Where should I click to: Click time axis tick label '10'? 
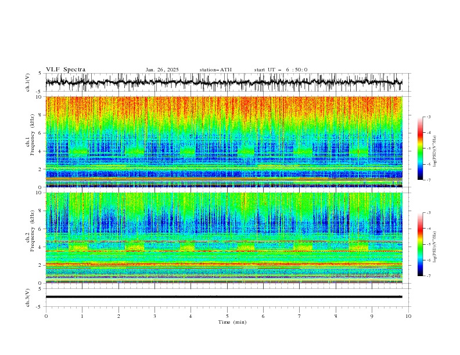click(x=408, y=316)
